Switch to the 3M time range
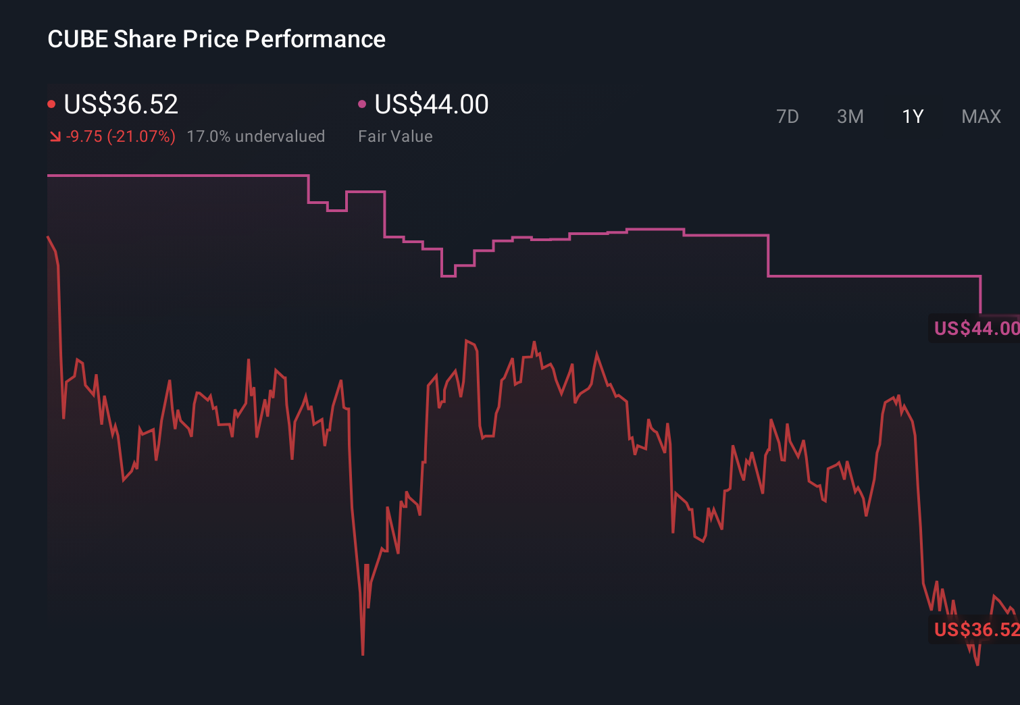 850,116
